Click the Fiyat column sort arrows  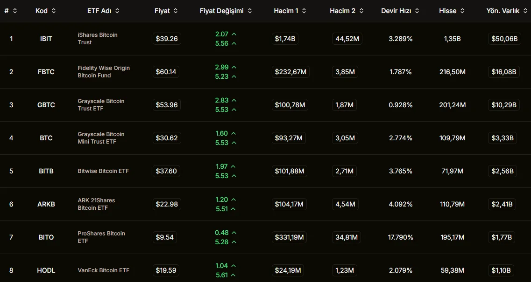click(x=176, y=11)
